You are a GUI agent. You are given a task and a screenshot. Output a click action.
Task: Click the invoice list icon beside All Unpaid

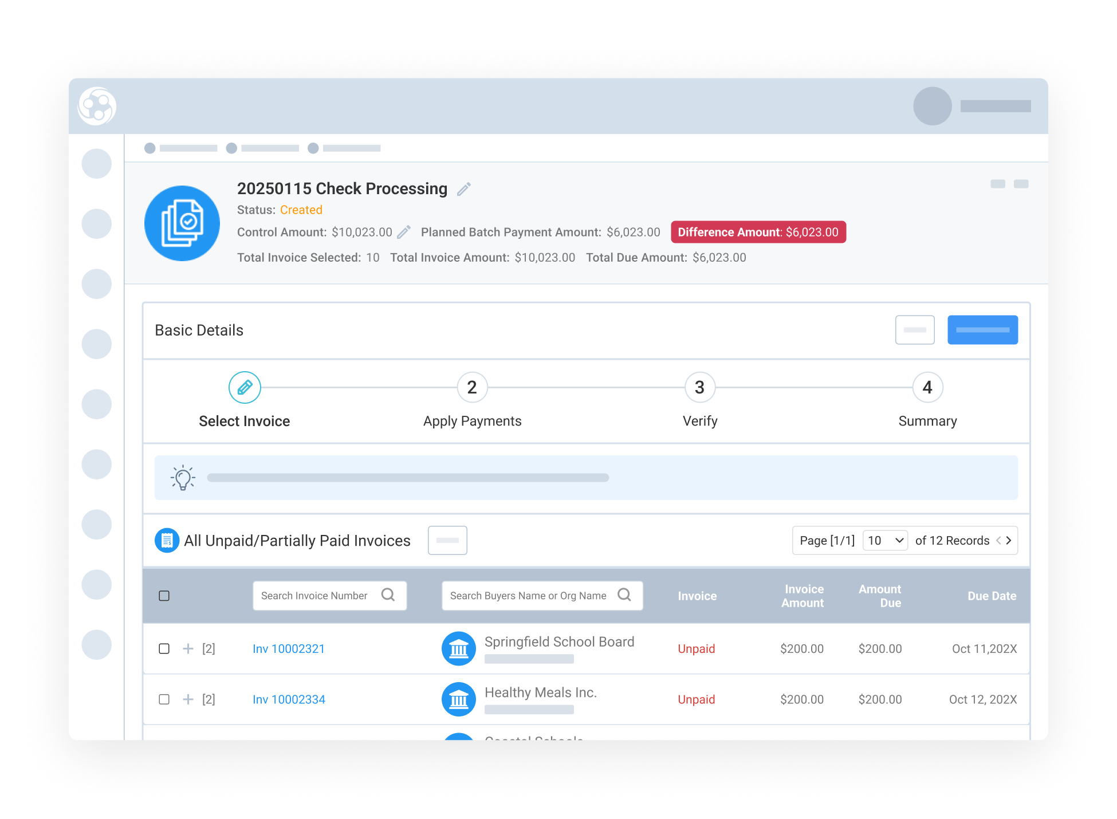click(167, 540)
